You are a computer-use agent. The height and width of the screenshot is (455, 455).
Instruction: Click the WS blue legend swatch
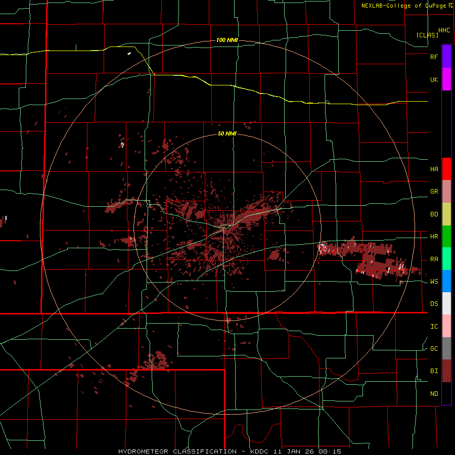446,281
